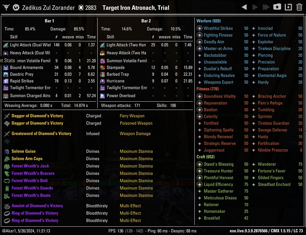Delete this fight log with the trash icon

click(x=299, y=7)
